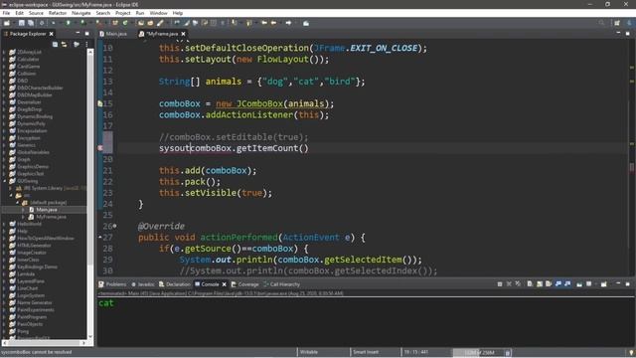Click the Open Type toolbar icon

coord(141,23)
